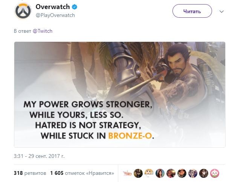Open the @Twitch reply mention link

43,31
